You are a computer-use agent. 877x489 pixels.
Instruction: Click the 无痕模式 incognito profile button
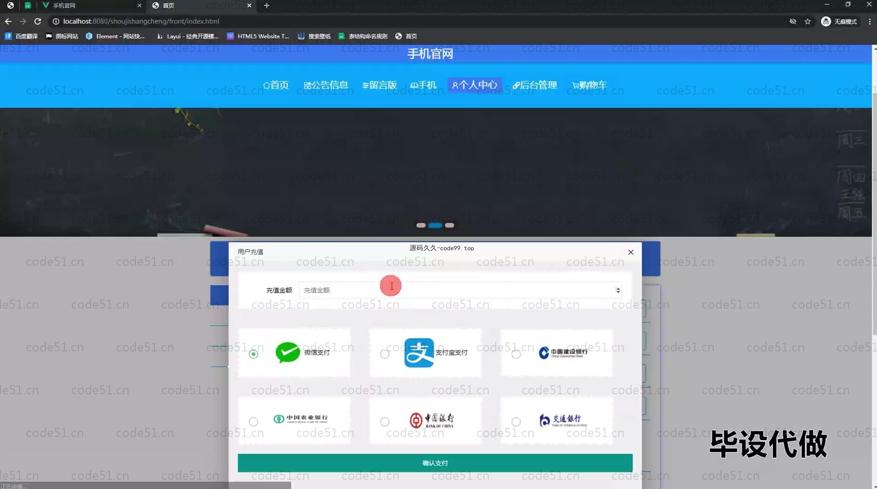click(x=839, y=22)
